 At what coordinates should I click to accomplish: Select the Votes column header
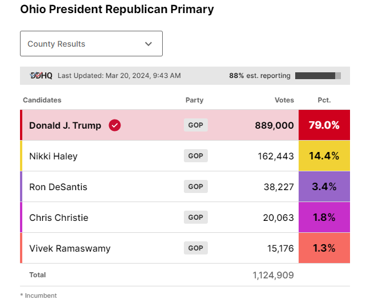284,100
